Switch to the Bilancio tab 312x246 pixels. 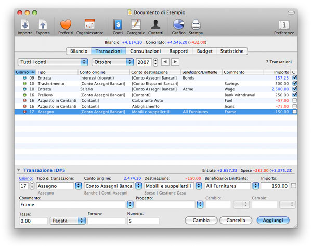[x=79, y=51]
